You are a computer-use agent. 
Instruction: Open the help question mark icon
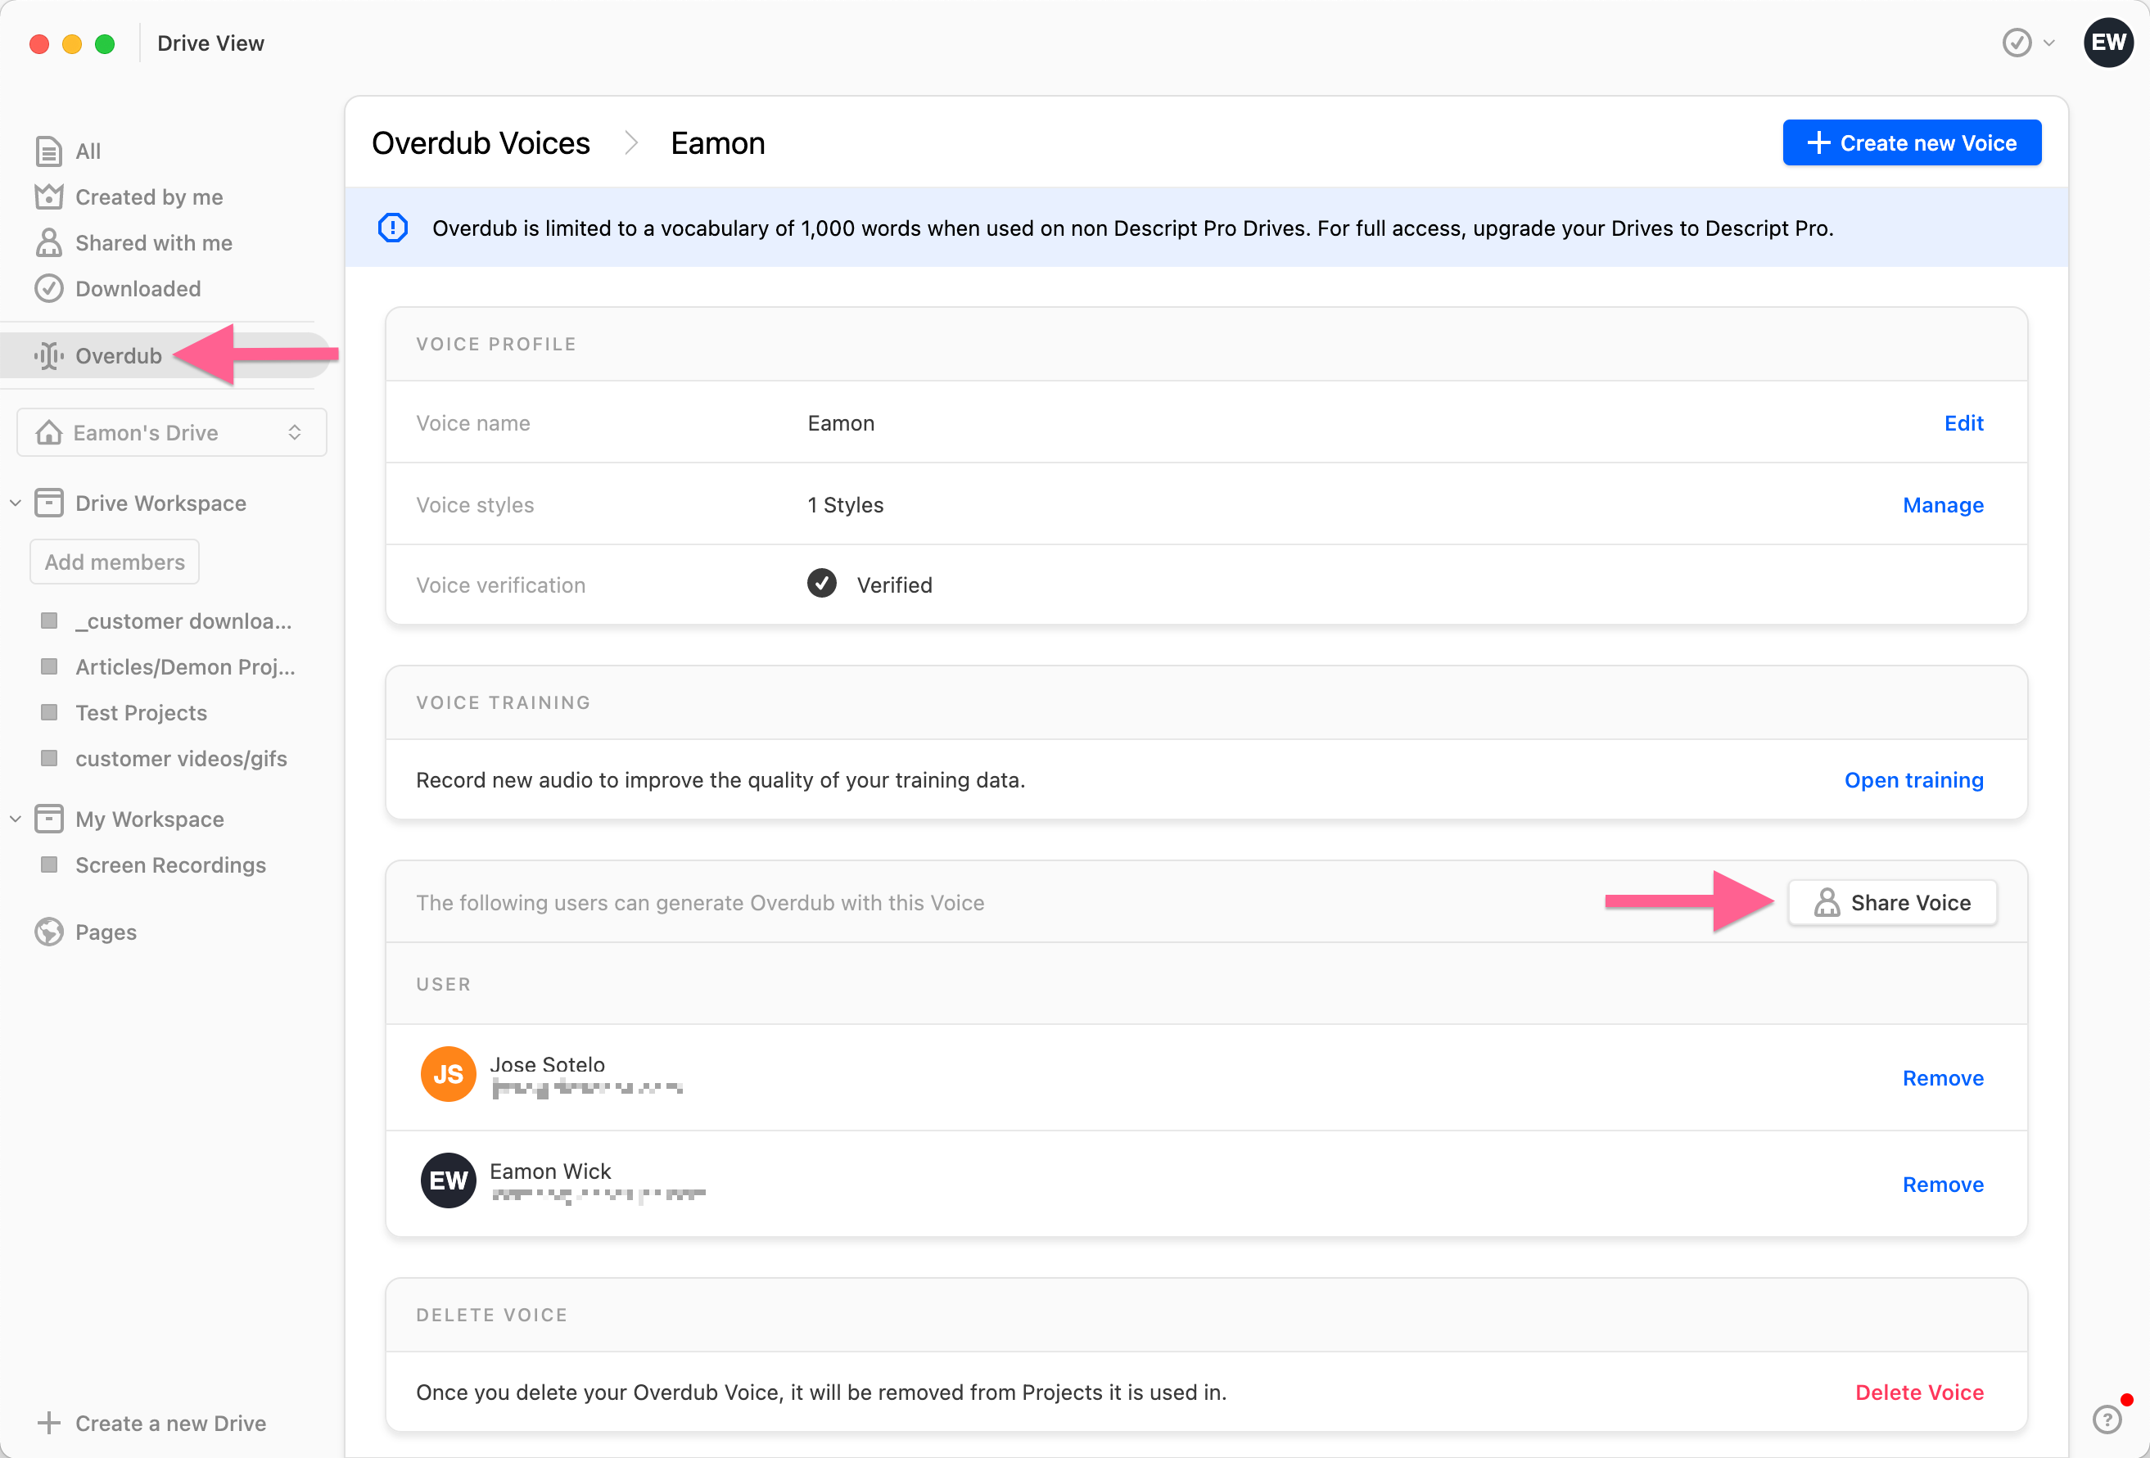tap(2107, 1418)
